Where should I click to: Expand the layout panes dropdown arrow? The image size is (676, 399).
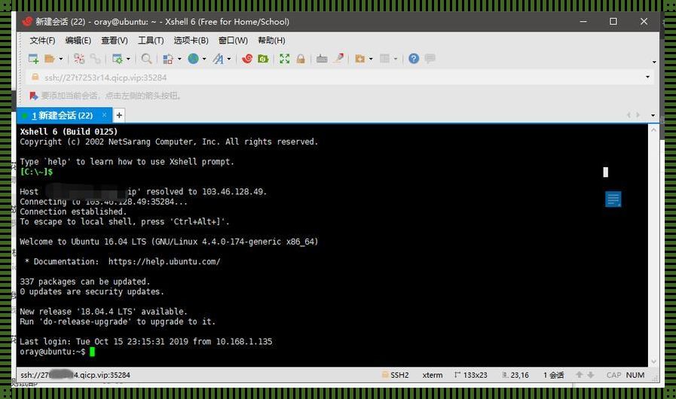(396, 59)
